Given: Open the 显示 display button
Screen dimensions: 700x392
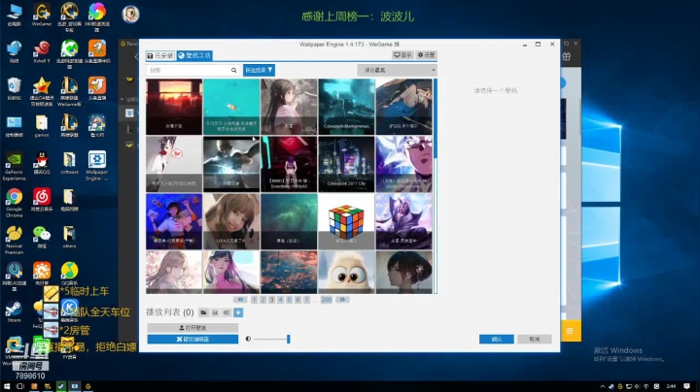Looking at the screenshot, I should tap(402, 54).
